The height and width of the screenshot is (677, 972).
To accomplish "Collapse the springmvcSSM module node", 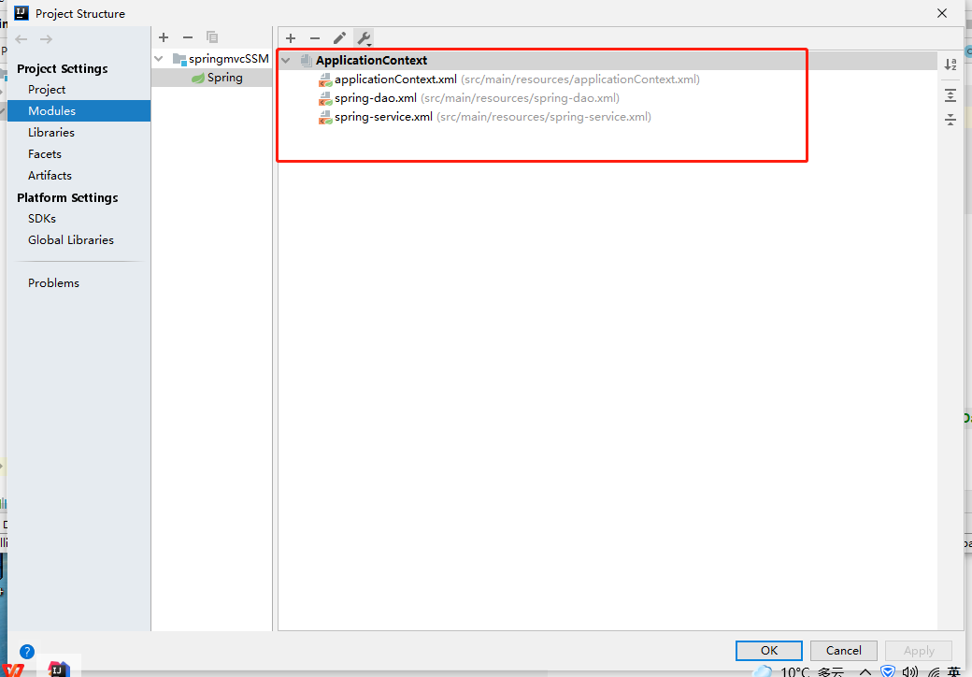I will point(159,59).
